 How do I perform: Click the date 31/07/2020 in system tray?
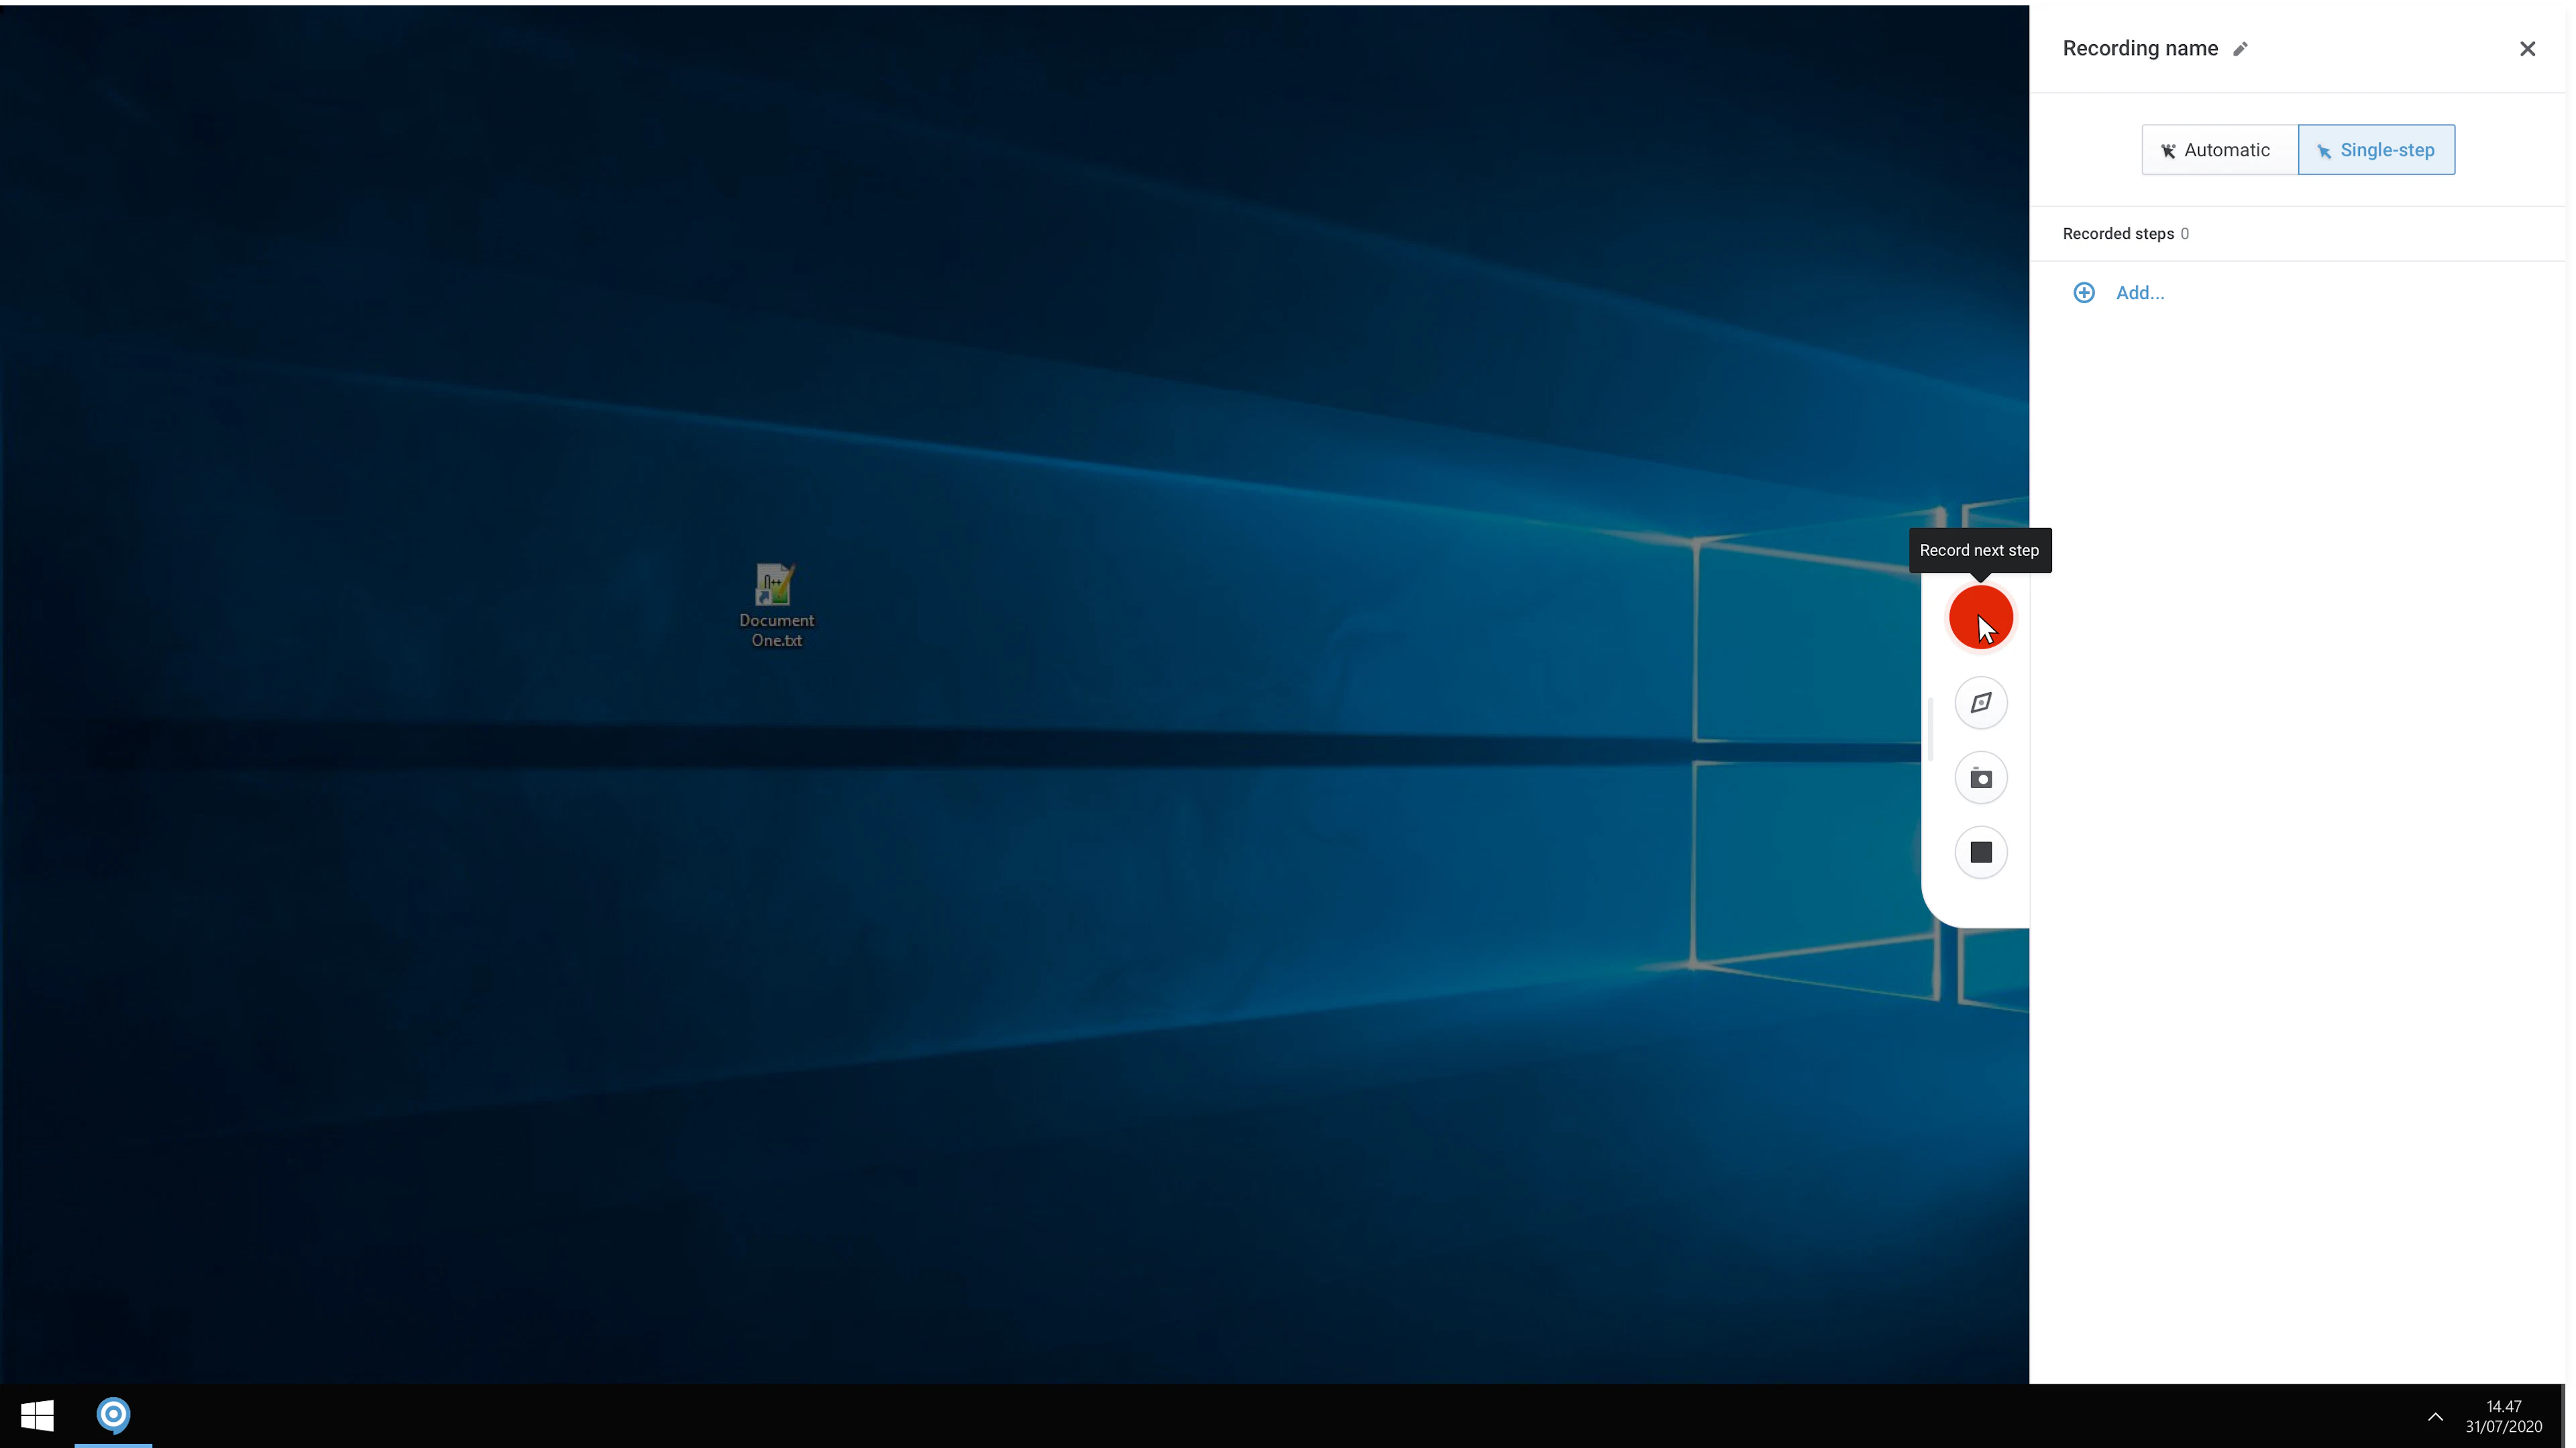click(2505, 1428)
